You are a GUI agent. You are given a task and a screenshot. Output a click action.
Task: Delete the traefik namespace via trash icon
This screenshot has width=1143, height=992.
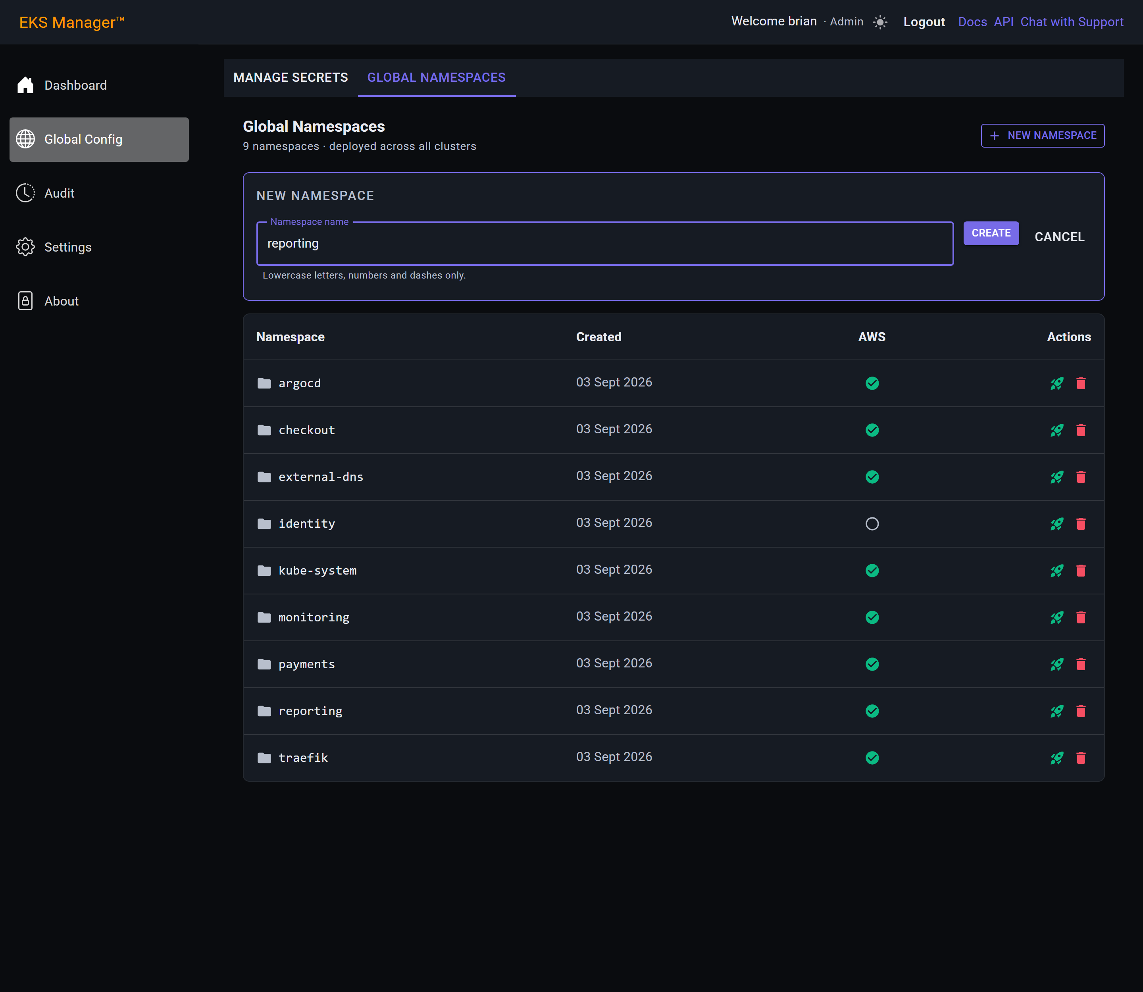(1080, 758)
